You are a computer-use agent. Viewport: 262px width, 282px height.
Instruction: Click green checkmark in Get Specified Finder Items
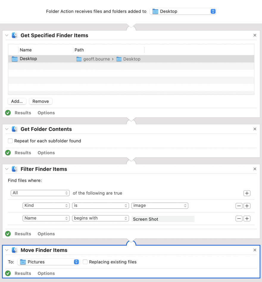pyautogui.click(x=8, y=113)
